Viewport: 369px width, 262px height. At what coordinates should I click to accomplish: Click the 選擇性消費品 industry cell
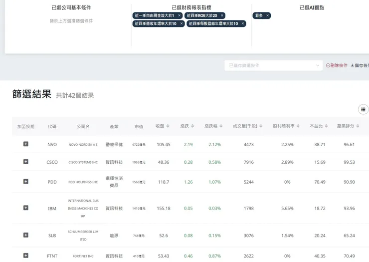coord(114,182)
